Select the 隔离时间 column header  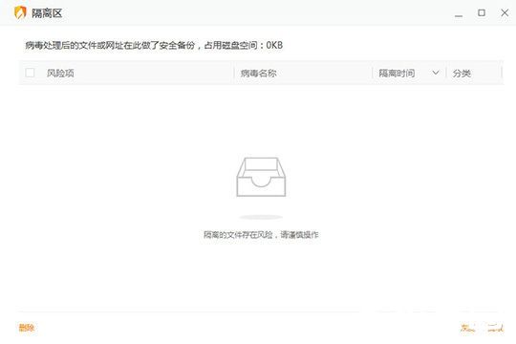[397, 73]
